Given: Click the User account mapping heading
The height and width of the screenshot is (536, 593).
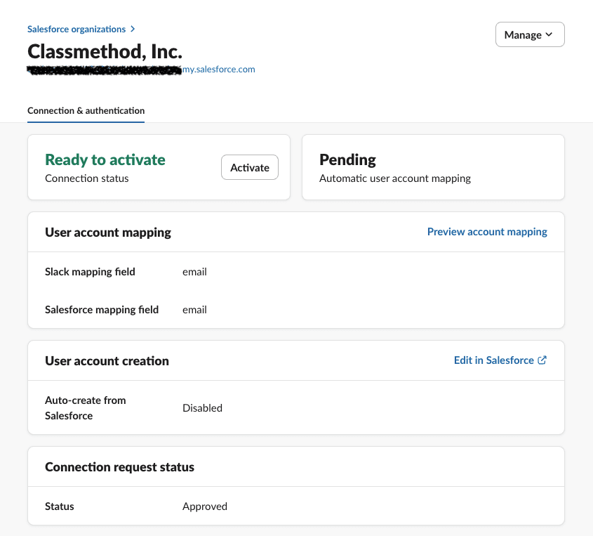Looking at the screenshot, I should [108, 233].
